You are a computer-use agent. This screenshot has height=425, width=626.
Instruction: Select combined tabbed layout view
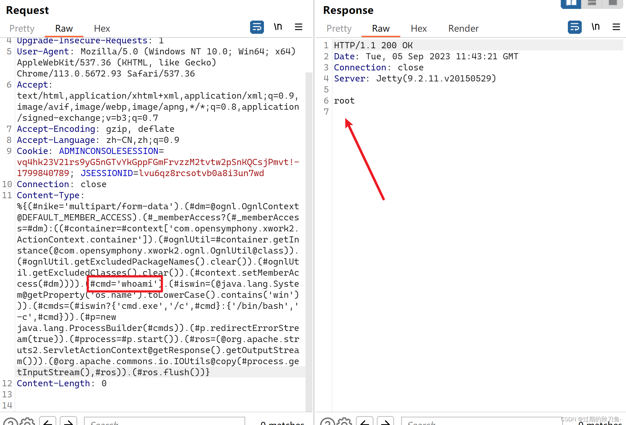(613, 4)
